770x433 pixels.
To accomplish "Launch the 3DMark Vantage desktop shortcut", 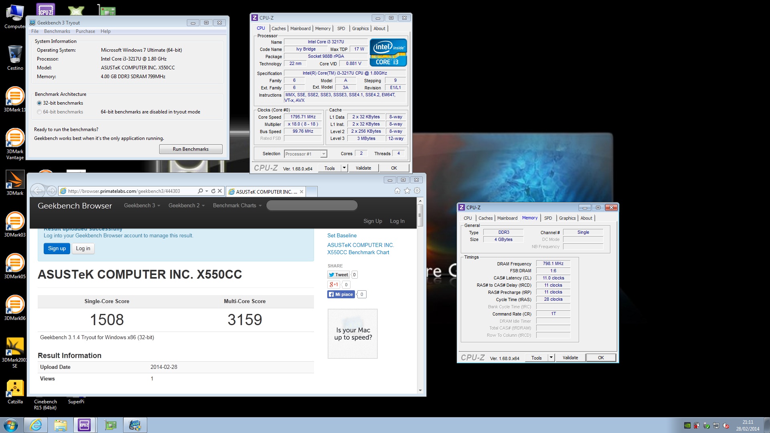I will click(15, 144).
